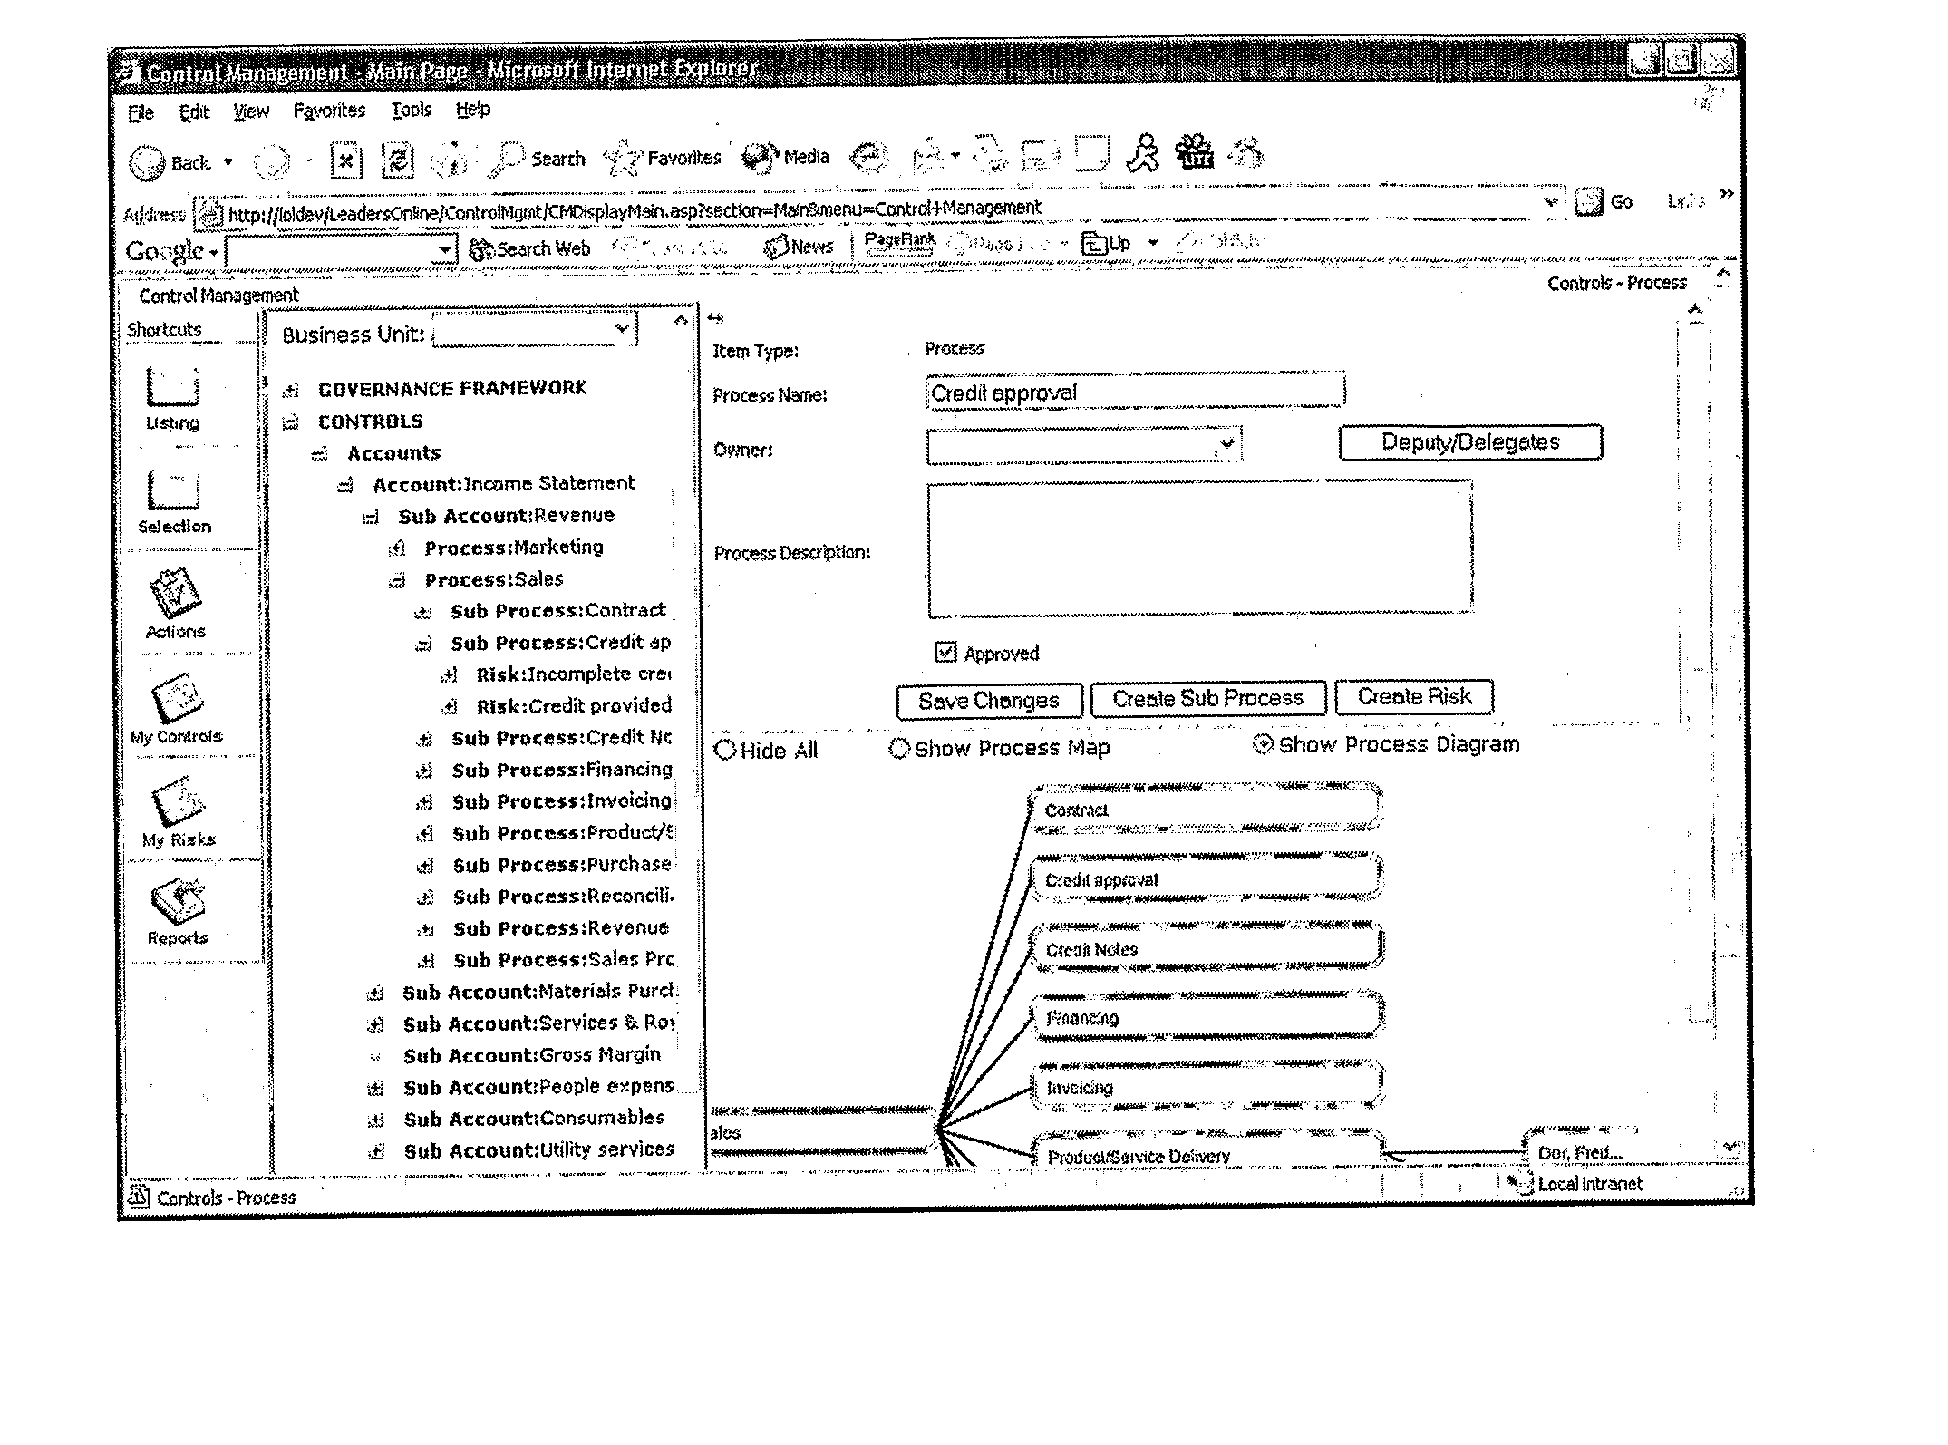
Task: Open the Selection shortcut icon
Action: [x=172, y=491]
